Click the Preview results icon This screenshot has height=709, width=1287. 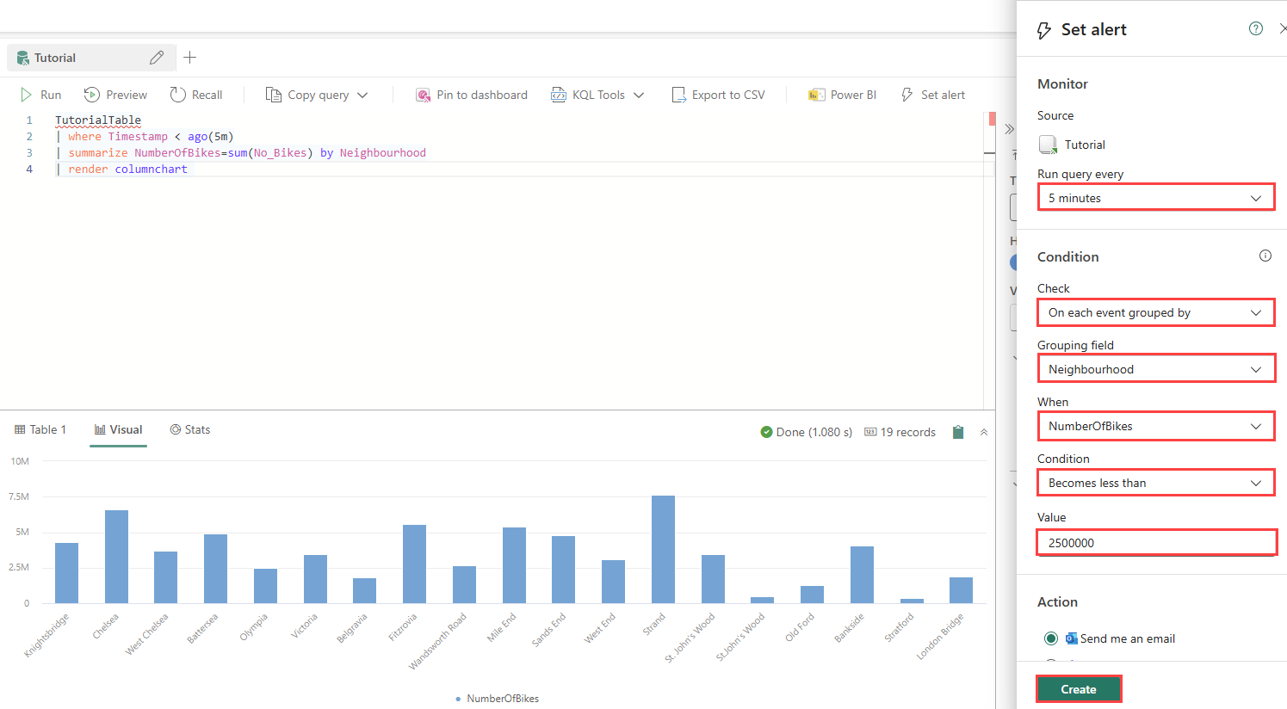coord(92,95)
